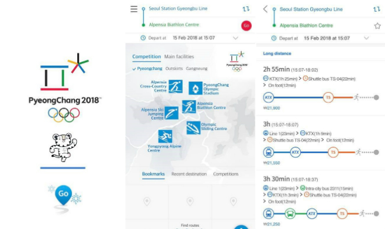The image size is (385, 229).
Task: Click the clock icon beside Depart at on map screen
Action: [x=143, y=38]
